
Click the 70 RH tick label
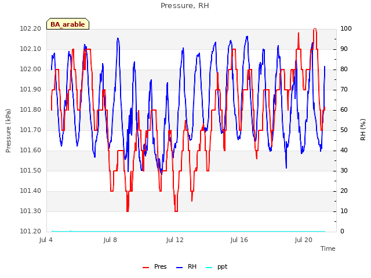[344, 90]
